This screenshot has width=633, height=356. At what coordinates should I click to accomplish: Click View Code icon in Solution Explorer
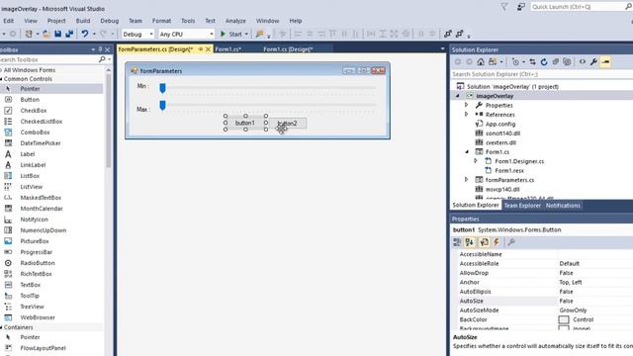pyautogui.click(x=583, y=61)
